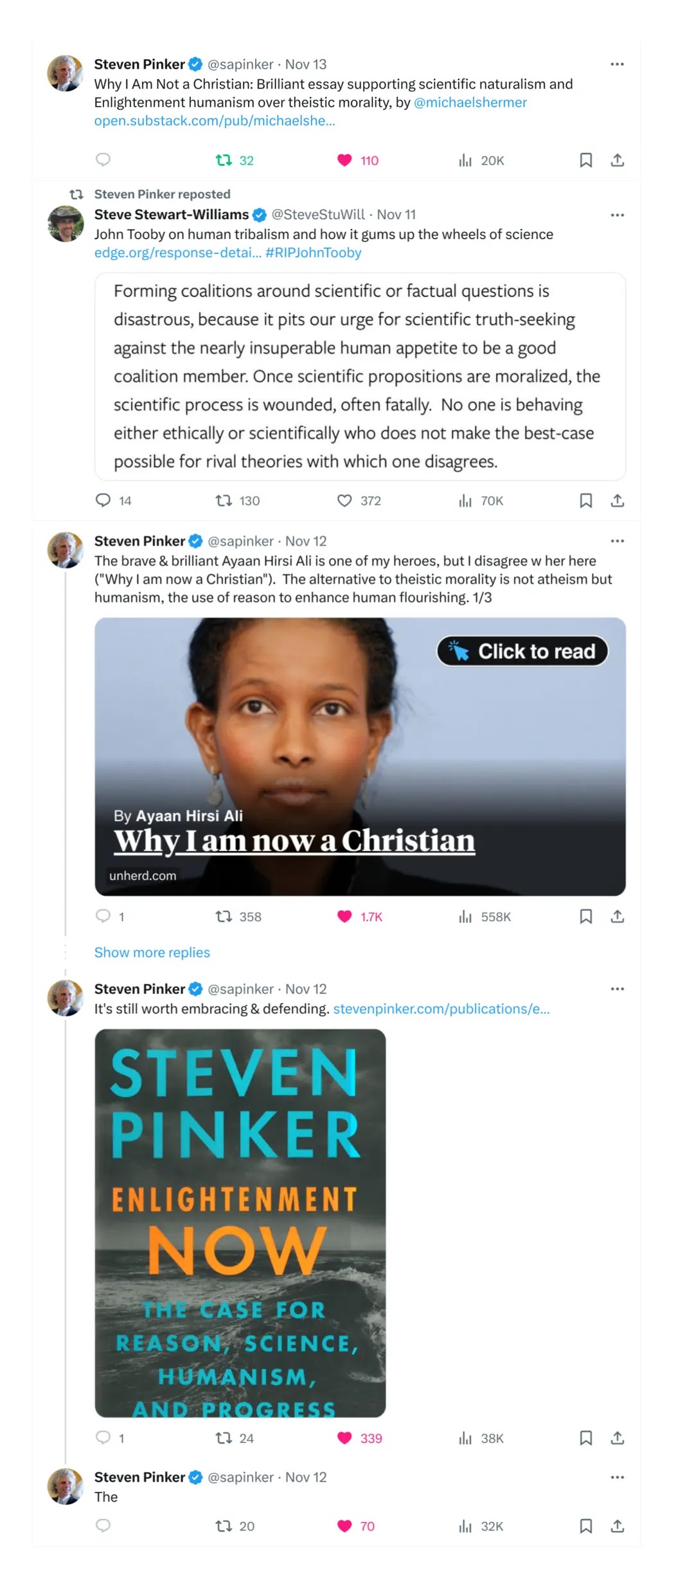Image resolution: width=694 pixels, height=1587 pixels.
Task: View the Enlightenment Now book cover image
Action: (x=240, y=1223)
